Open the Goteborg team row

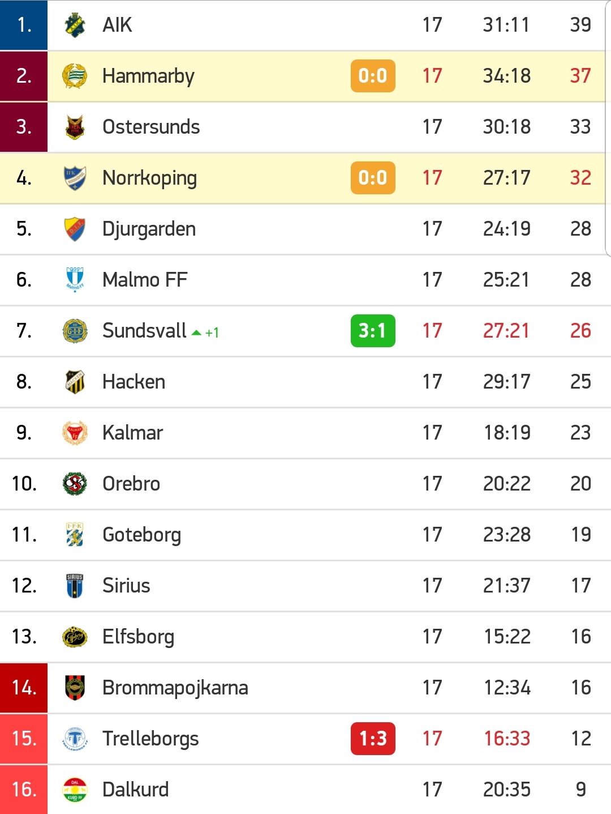click(305, 535)
